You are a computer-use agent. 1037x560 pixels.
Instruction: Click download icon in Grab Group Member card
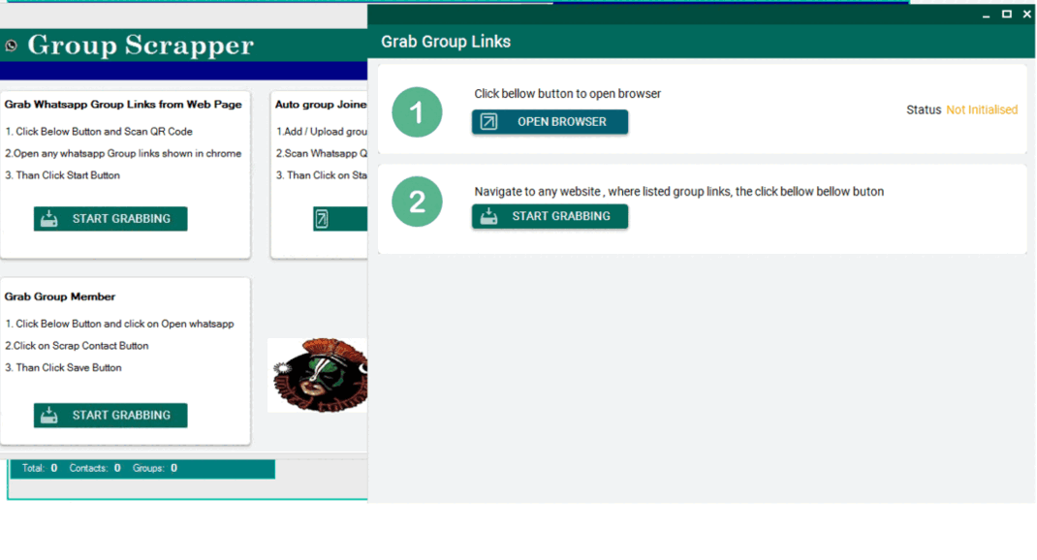(x=48, y=416)
